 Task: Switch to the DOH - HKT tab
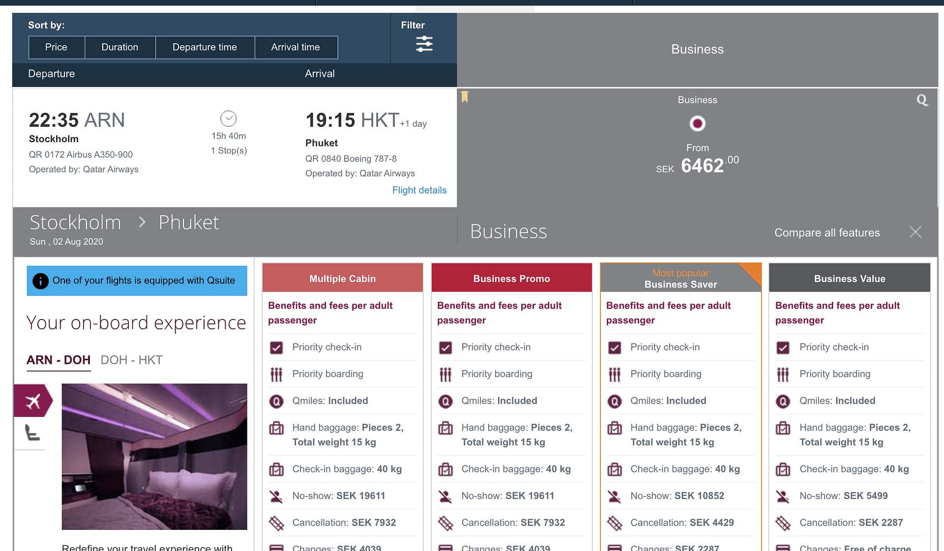131,360
